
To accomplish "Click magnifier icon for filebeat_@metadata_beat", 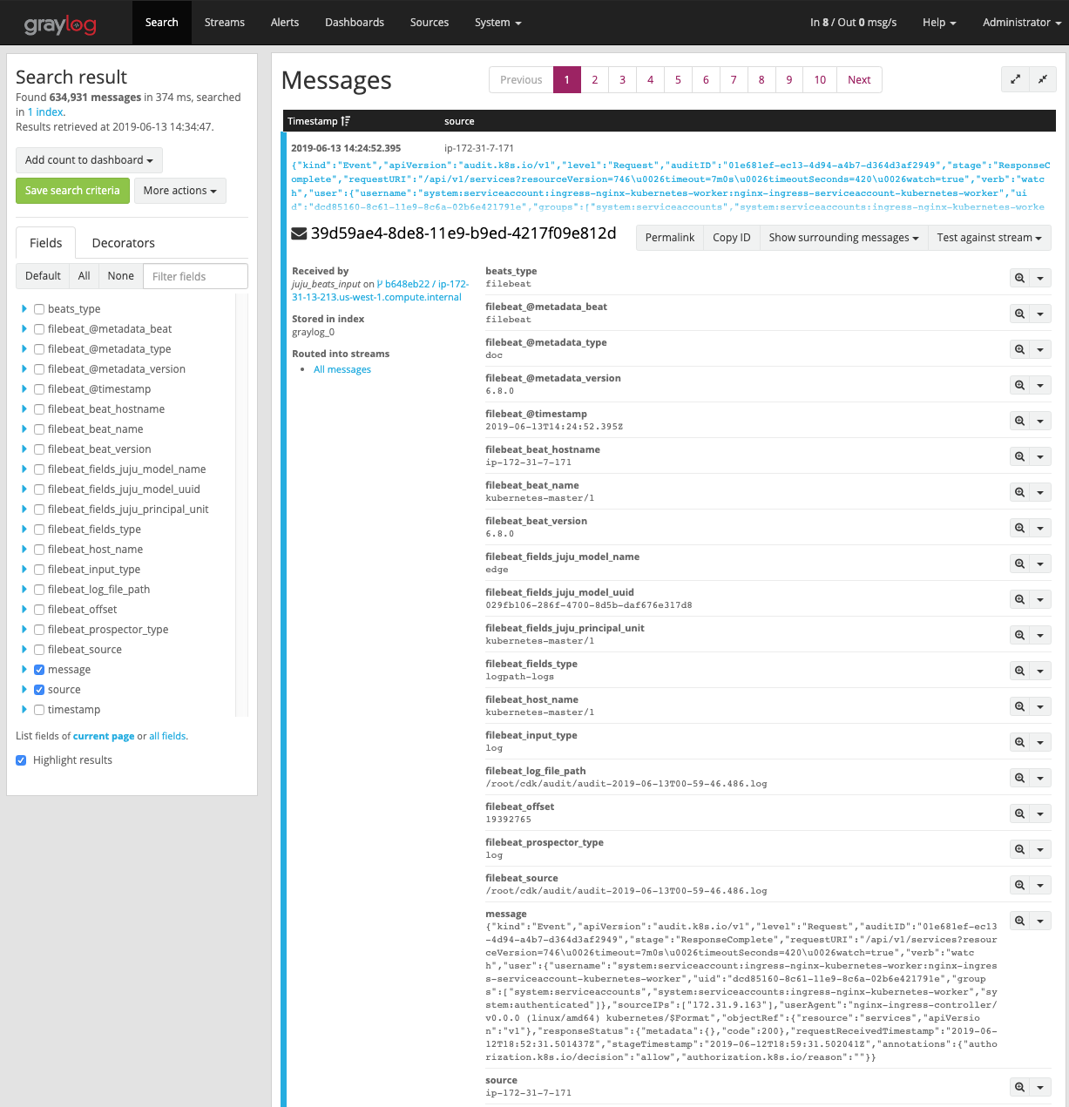I will [x=1019, y=314].
